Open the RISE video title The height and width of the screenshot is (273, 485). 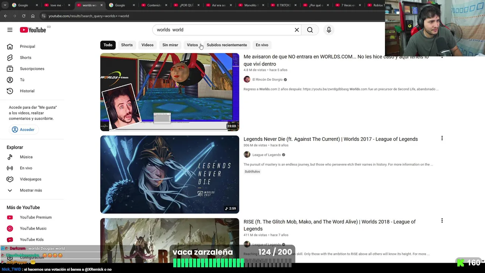click(x=330, y=225)
